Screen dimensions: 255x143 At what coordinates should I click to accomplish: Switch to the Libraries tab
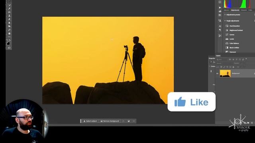click(x=226, y=10)
